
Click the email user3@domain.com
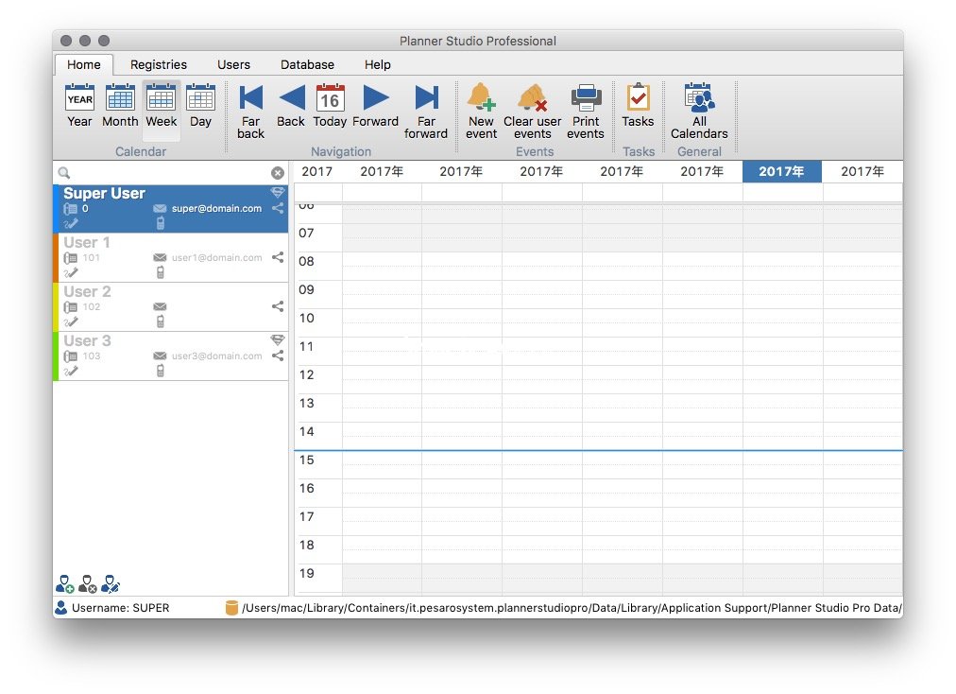click(216, 356)
